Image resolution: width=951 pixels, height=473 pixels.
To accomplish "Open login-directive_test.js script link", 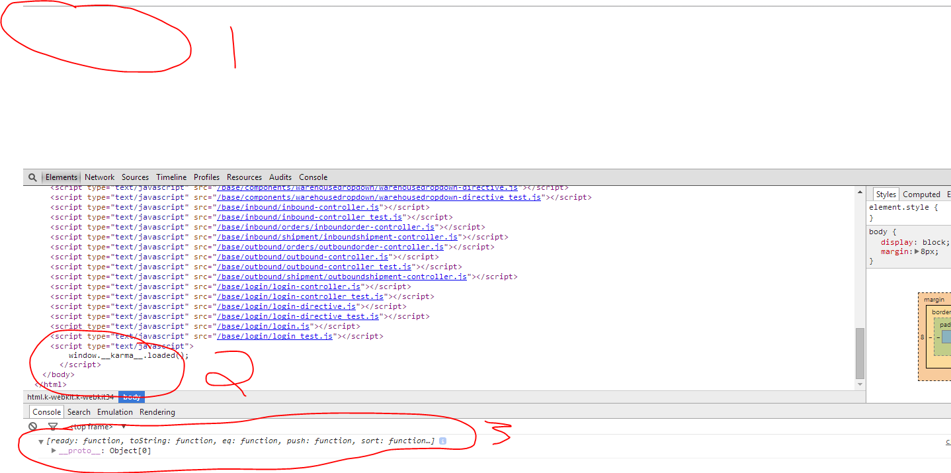I will [x=298, y=316].
